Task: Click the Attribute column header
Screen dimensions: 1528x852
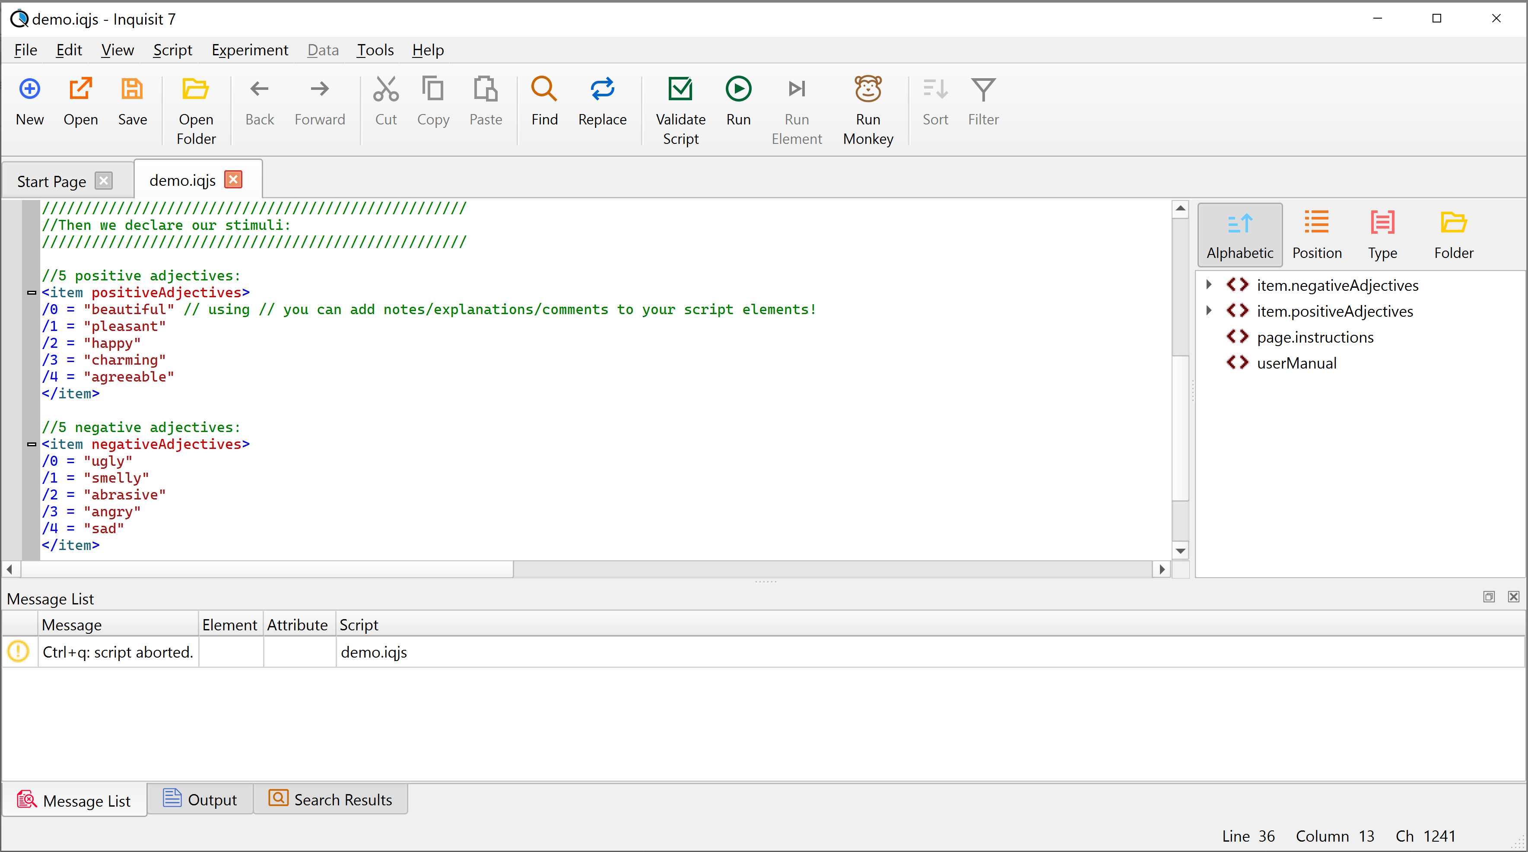Action: 299,625
